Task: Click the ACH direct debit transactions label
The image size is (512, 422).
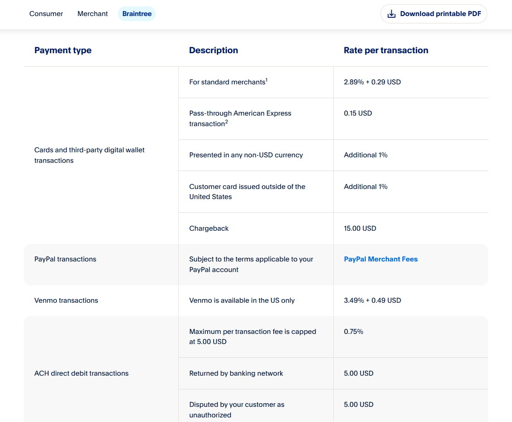Action: 81,373
